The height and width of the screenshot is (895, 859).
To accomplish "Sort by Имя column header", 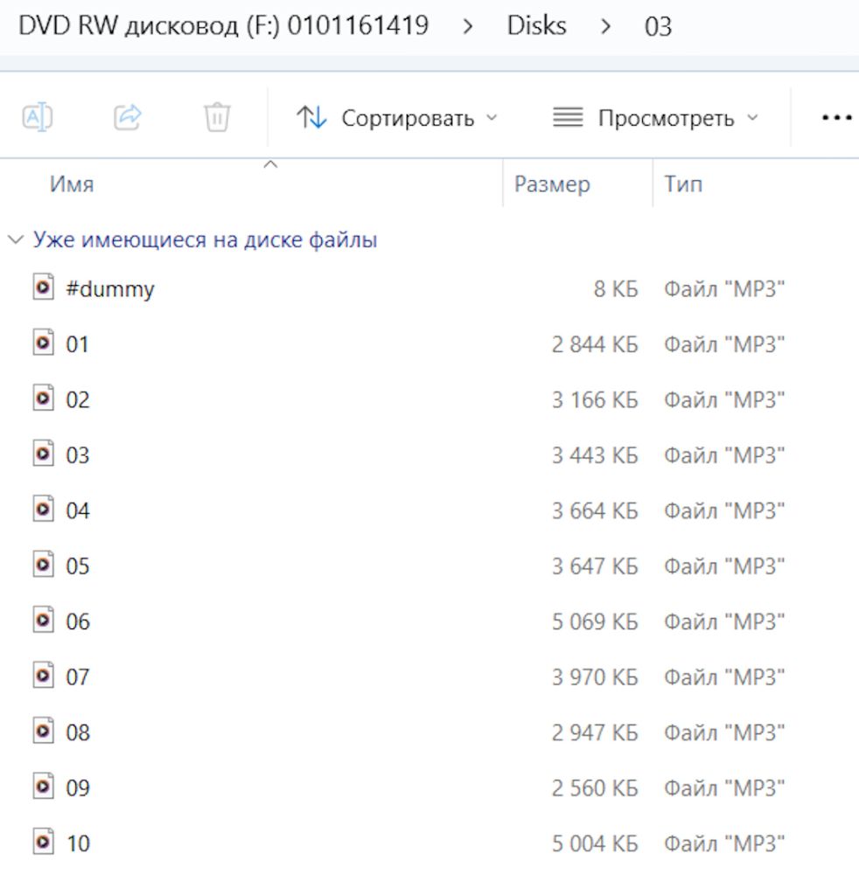I will point(72,184).
